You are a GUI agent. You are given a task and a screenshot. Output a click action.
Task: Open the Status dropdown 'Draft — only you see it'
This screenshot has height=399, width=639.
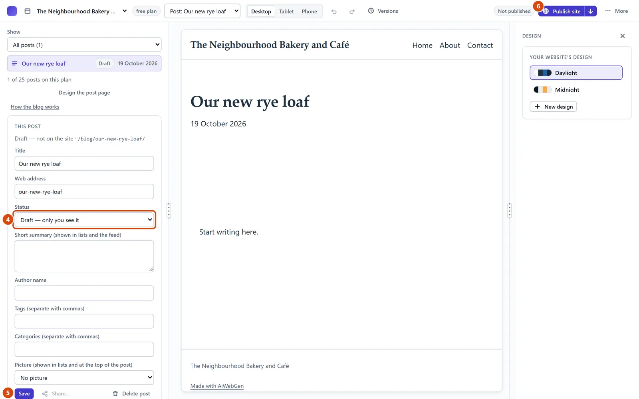(84, 220)
